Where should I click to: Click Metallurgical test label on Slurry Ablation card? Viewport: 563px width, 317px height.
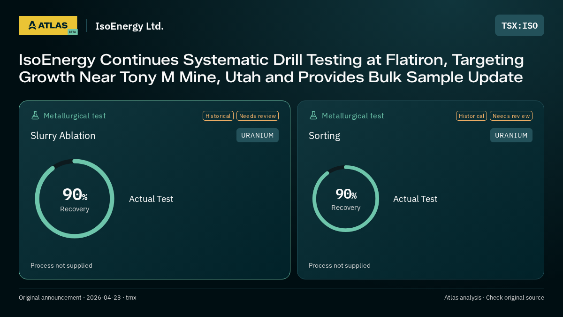point(75,116)
